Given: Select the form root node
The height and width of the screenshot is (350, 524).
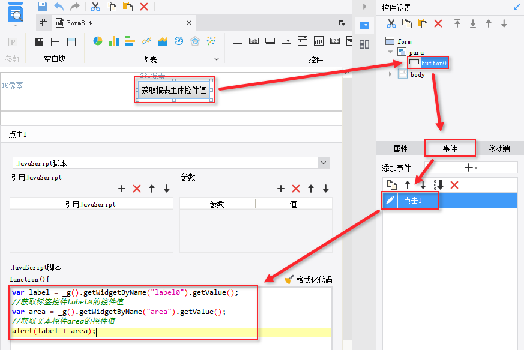Looking at the screenshot, I should [x=399, y=41].
